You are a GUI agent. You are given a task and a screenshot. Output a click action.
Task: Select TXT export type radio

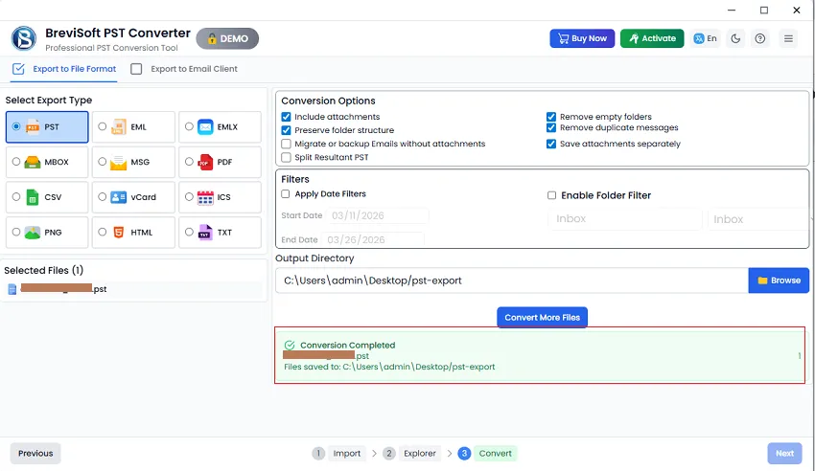(x=189, y=232)
